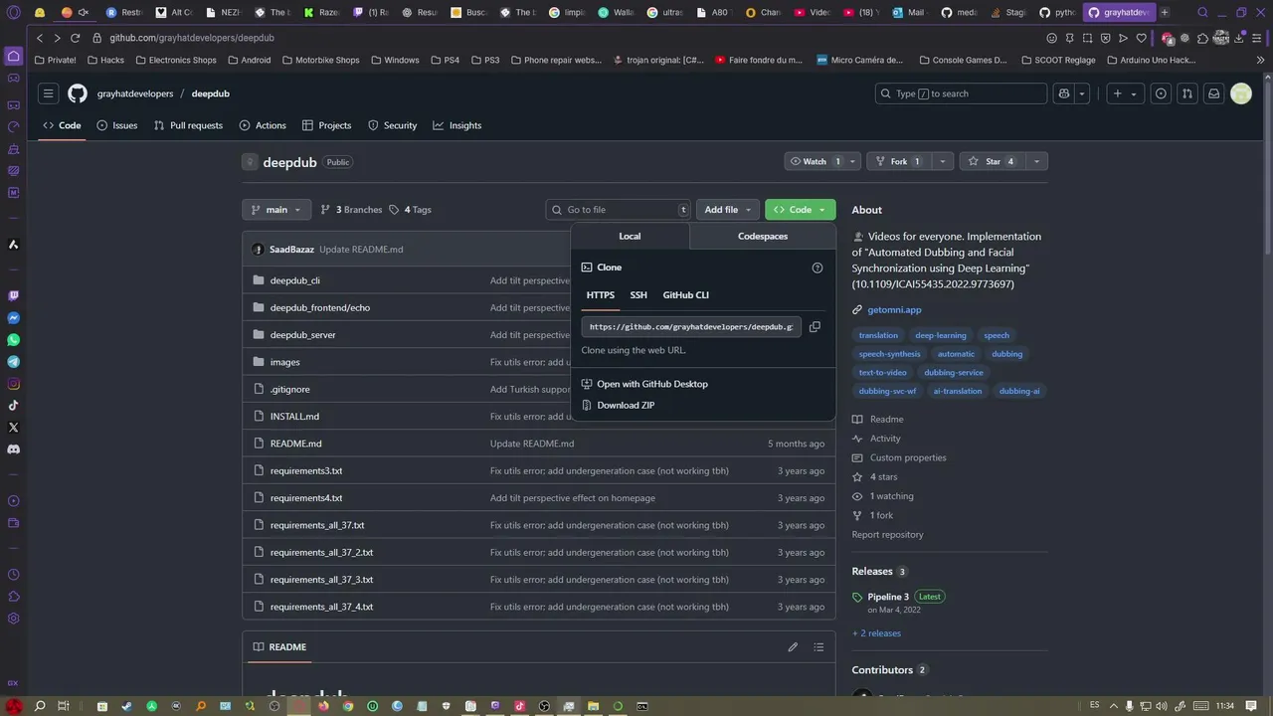Open Issues shortcut in header
1273x716 pixels.
[x=1161, y=93]
